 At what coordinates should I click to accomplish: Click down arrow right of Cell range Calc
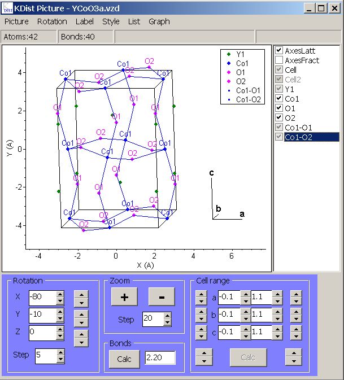pos(294,361)
